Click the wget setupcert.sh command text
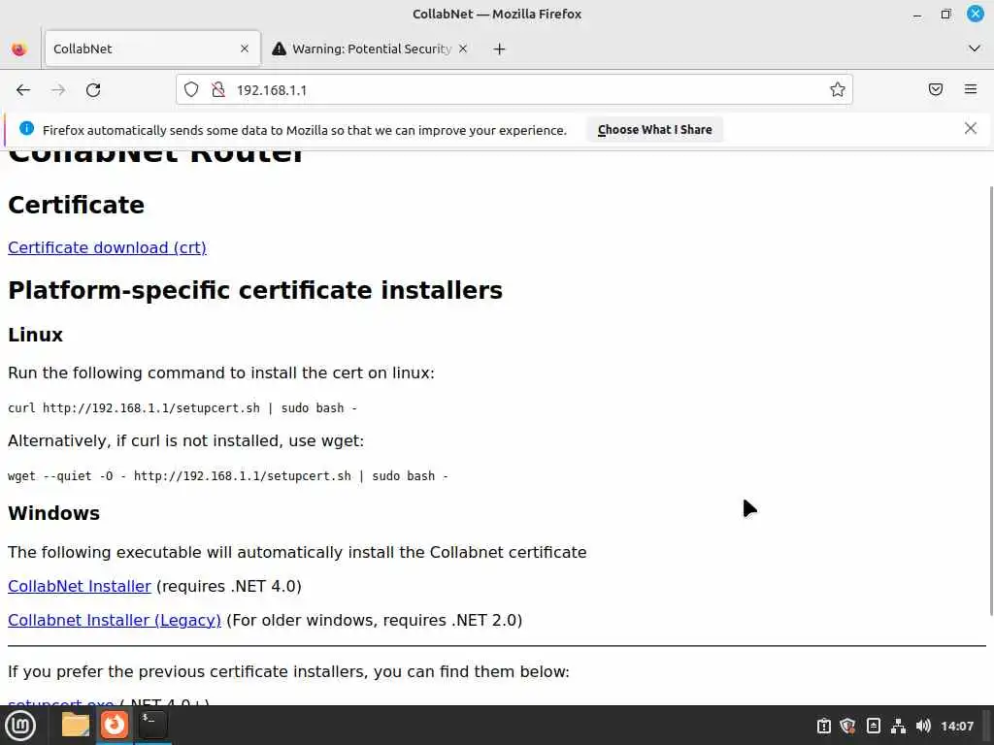Viewport: 994px width, 745px height. pos(228,475)
